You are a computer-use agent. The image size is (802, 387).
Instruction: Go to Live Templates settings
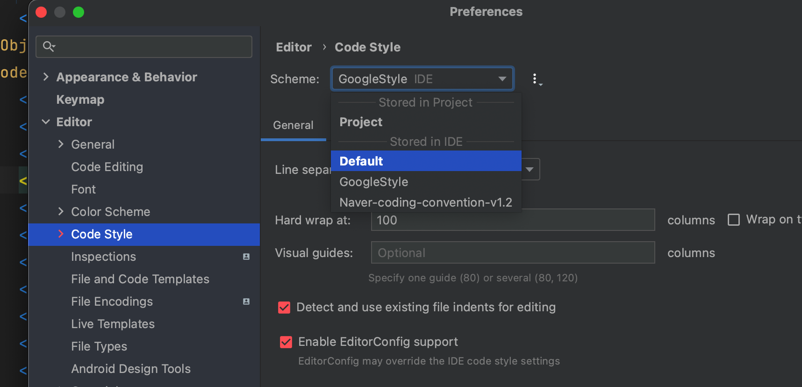click(113, 324)
